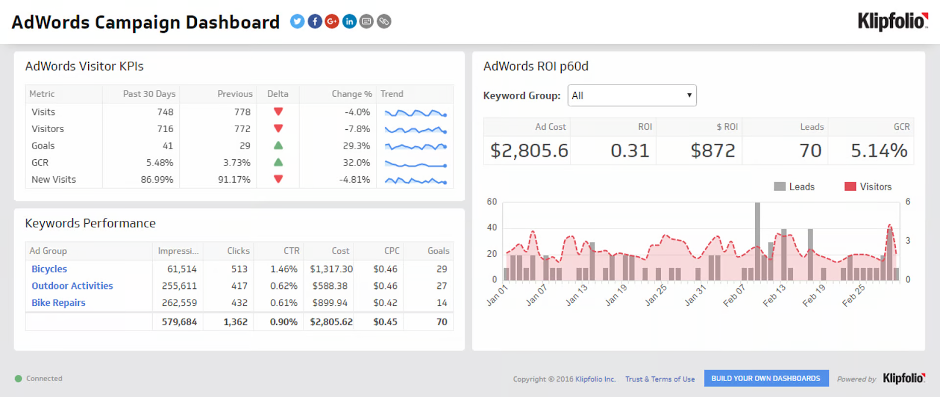Click the GCR green up delta arrow
940x397 pixels.
pyautogui.click(x=278, y=162)
